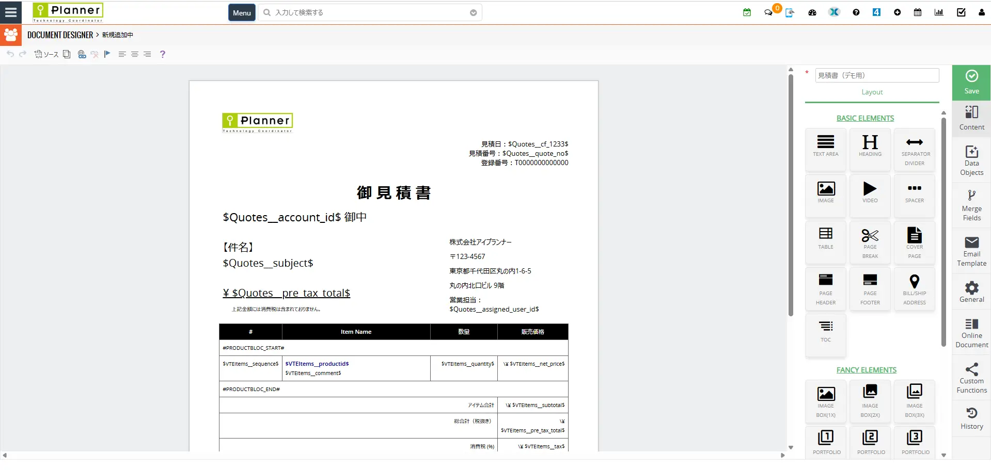991x470 pixels.
Task: Select the Heading element tile
Action: click(x=870, y=147)
